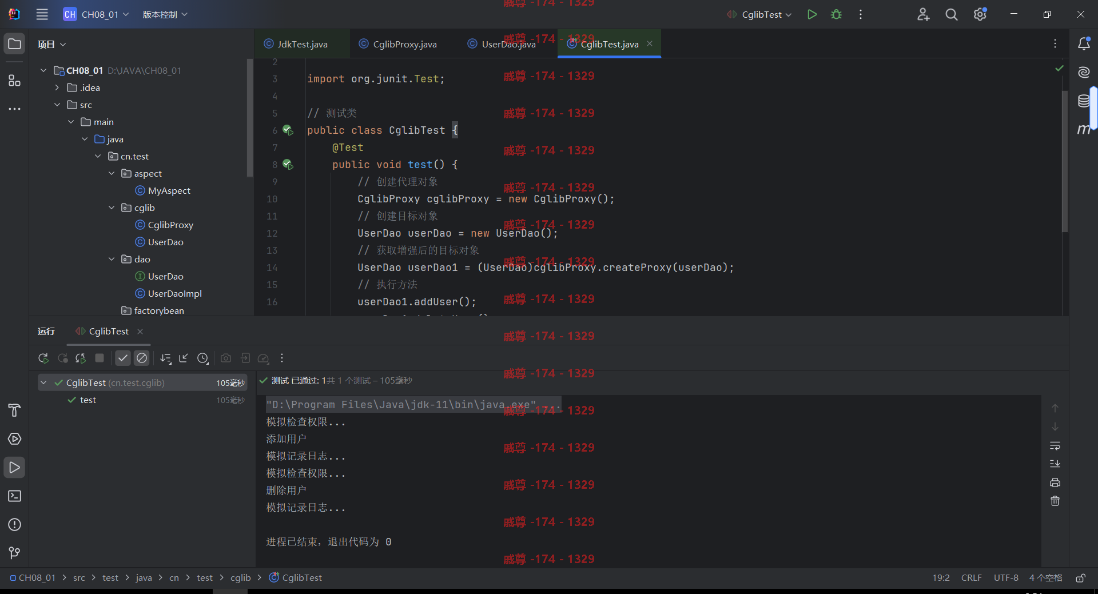This screenshot has width=1098, height=594.
Task: Open more actions next to debug button
Action: [861, 14]
